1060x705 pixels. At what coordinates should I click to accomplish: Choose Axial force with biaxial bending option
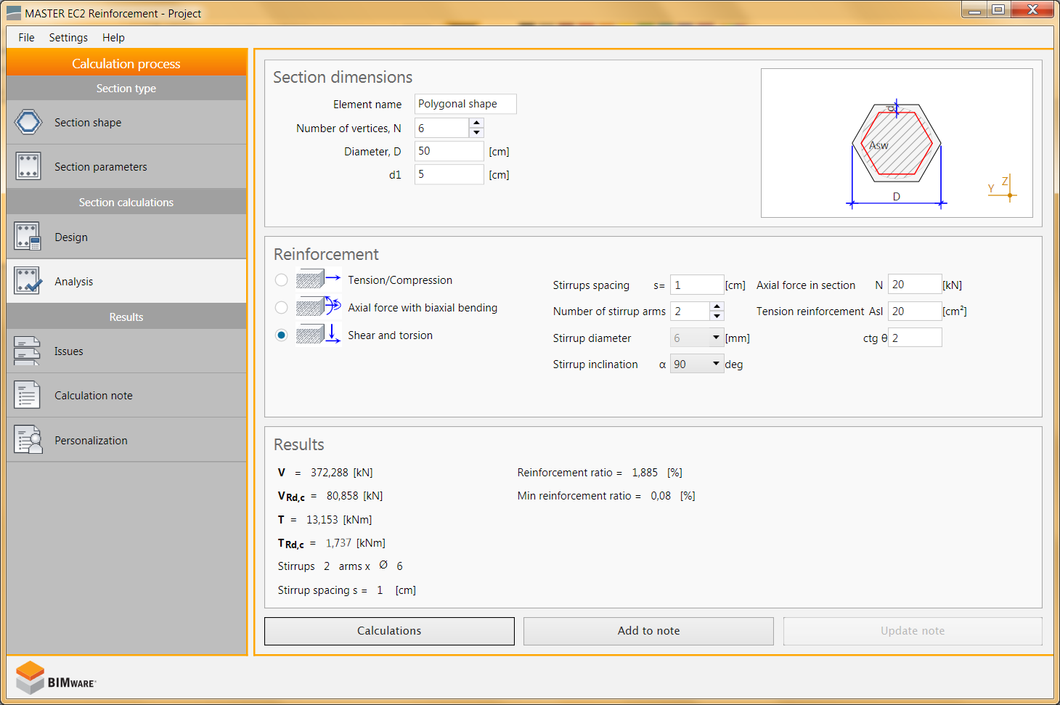click(282, 308)
